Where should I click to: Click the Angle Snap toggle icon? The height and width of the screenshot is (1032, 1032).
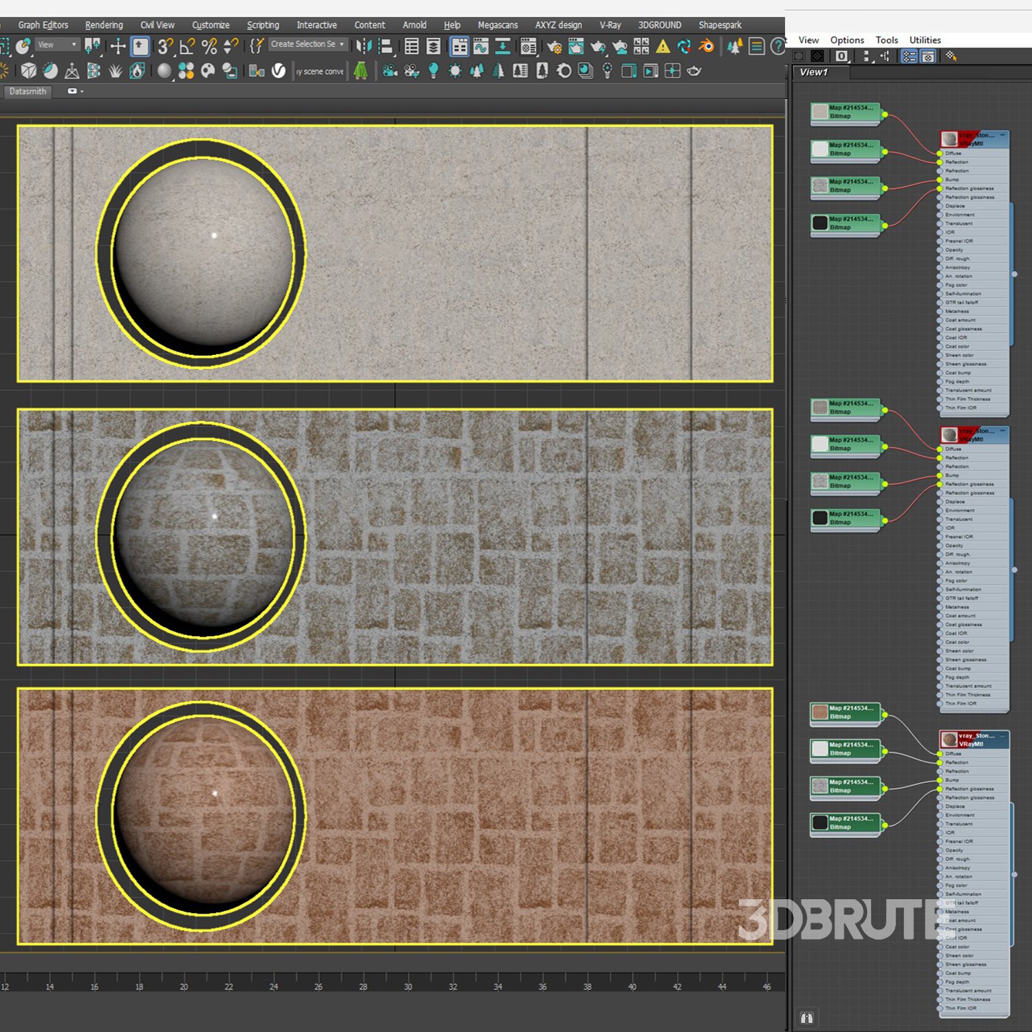[x=186, y=46]
